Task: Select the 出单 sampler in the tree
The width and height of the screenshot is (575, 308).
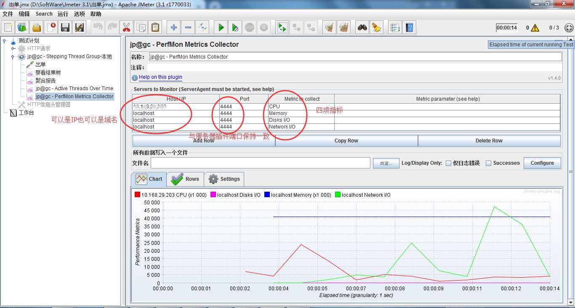Action: click(x=40, y=64)
